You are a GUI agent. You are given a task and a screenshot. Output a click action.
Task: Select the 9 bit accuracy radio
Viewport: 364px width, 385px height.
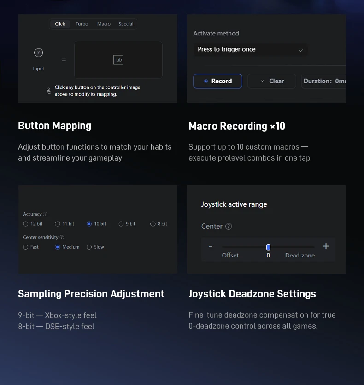(x=121, y=224)
